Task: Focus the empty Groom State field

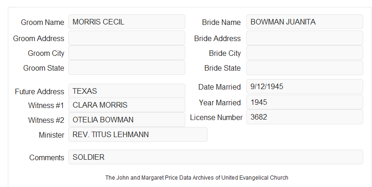Action: (127, 67)
